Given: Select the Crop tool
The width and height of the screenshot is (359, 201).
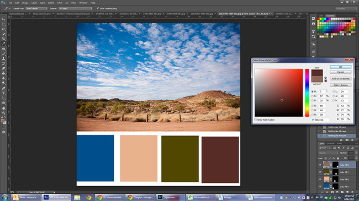Looking at the screenshot, I should point(3,39).
